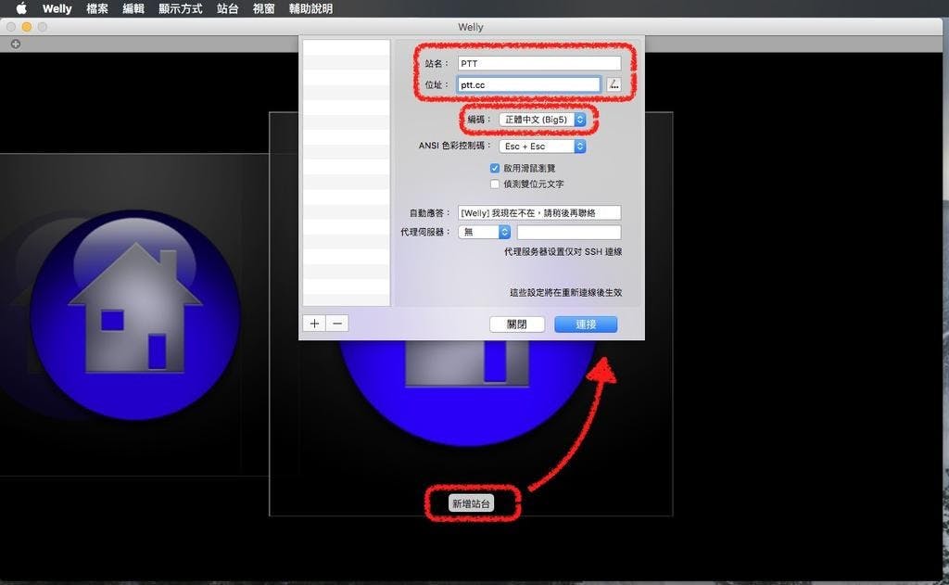Open the 視窗 menu
949x585 pixels.
pos(263,8)
